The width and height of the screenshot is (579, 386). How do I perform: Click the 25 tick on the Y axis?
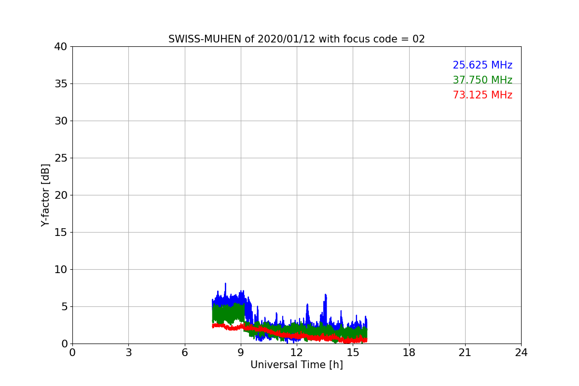coord(61,158)
